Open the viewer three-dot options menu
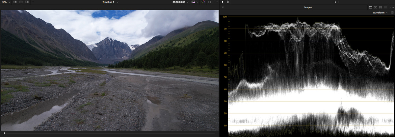Viewport: 395px width, 137px height. tap(216, 2)
